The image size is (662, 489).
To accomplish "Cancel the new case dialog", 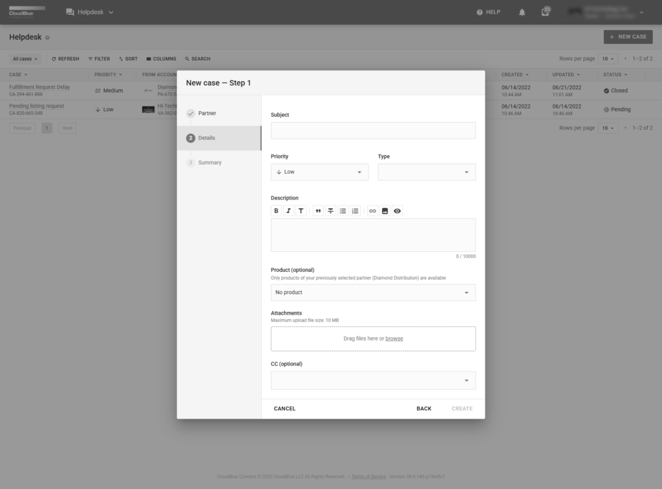I will click(x=284, y=409).
